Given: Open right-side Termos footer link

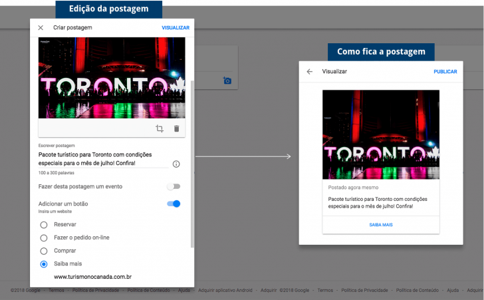Looking at the screenshot, I should (325, 290).
